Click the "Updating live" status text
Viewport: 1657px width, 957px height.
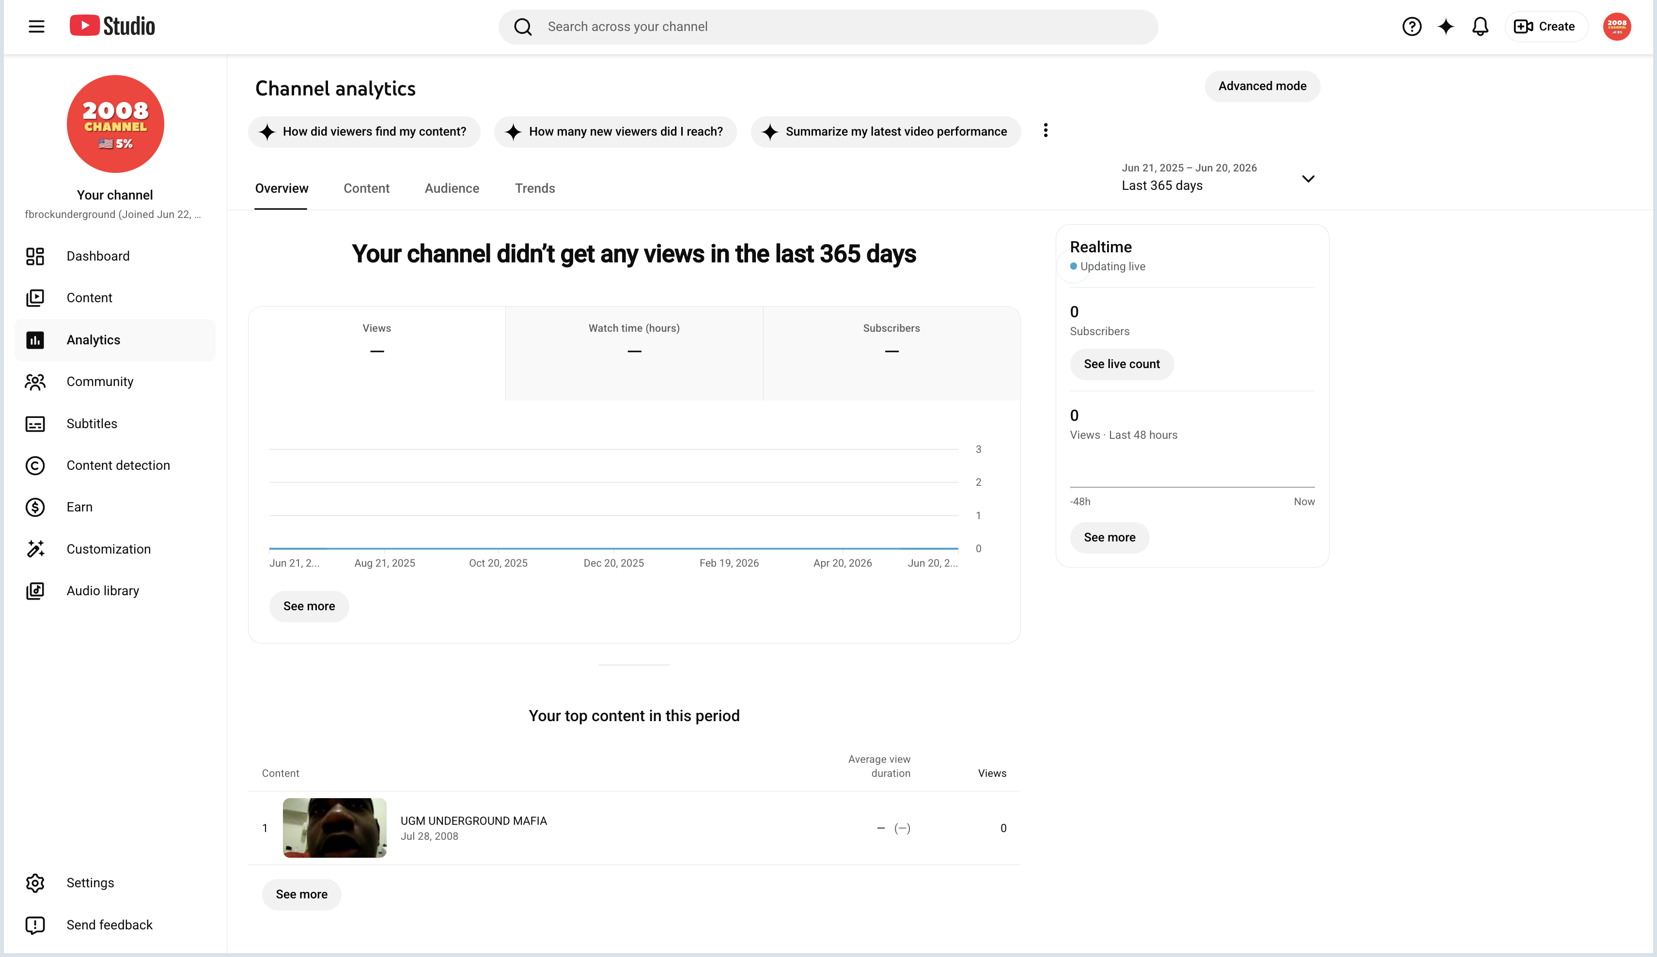tap(1112, 266)
